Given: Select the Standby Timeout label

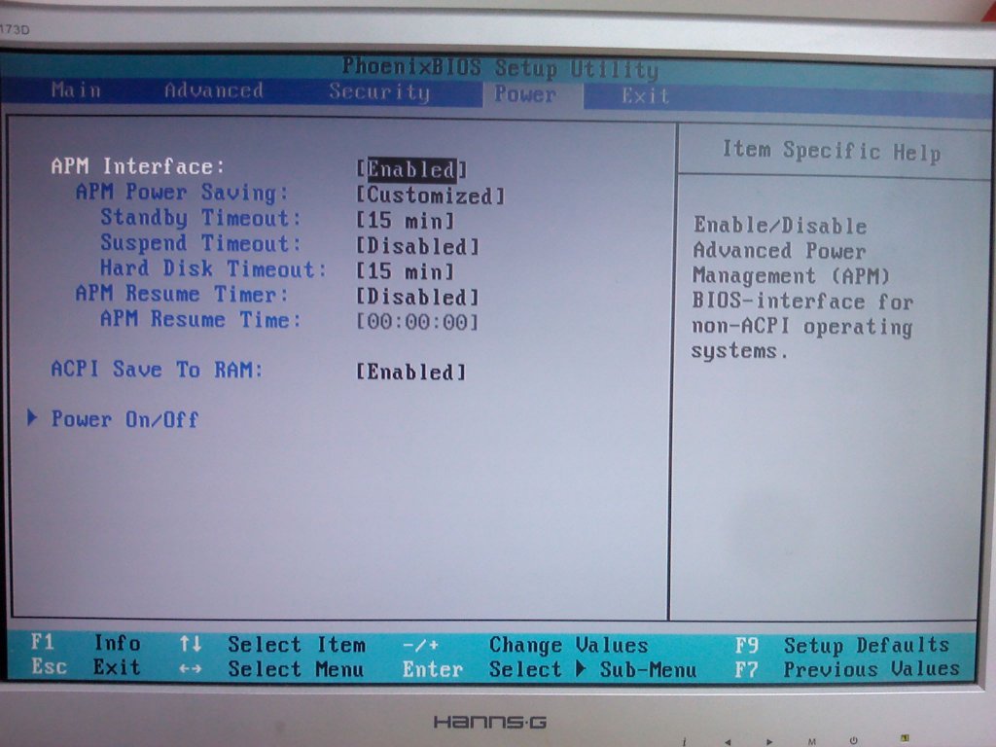Looking at the screenshot, I should 200,218.
